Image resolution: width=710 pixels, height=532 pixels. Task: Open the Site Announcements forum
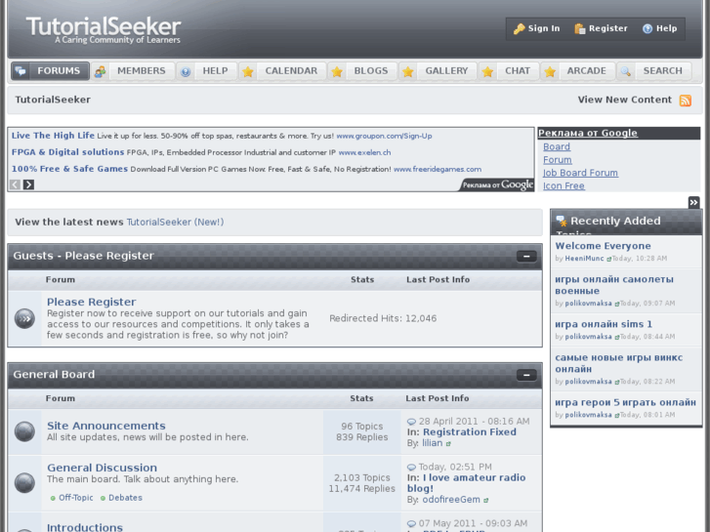point(106,426)
